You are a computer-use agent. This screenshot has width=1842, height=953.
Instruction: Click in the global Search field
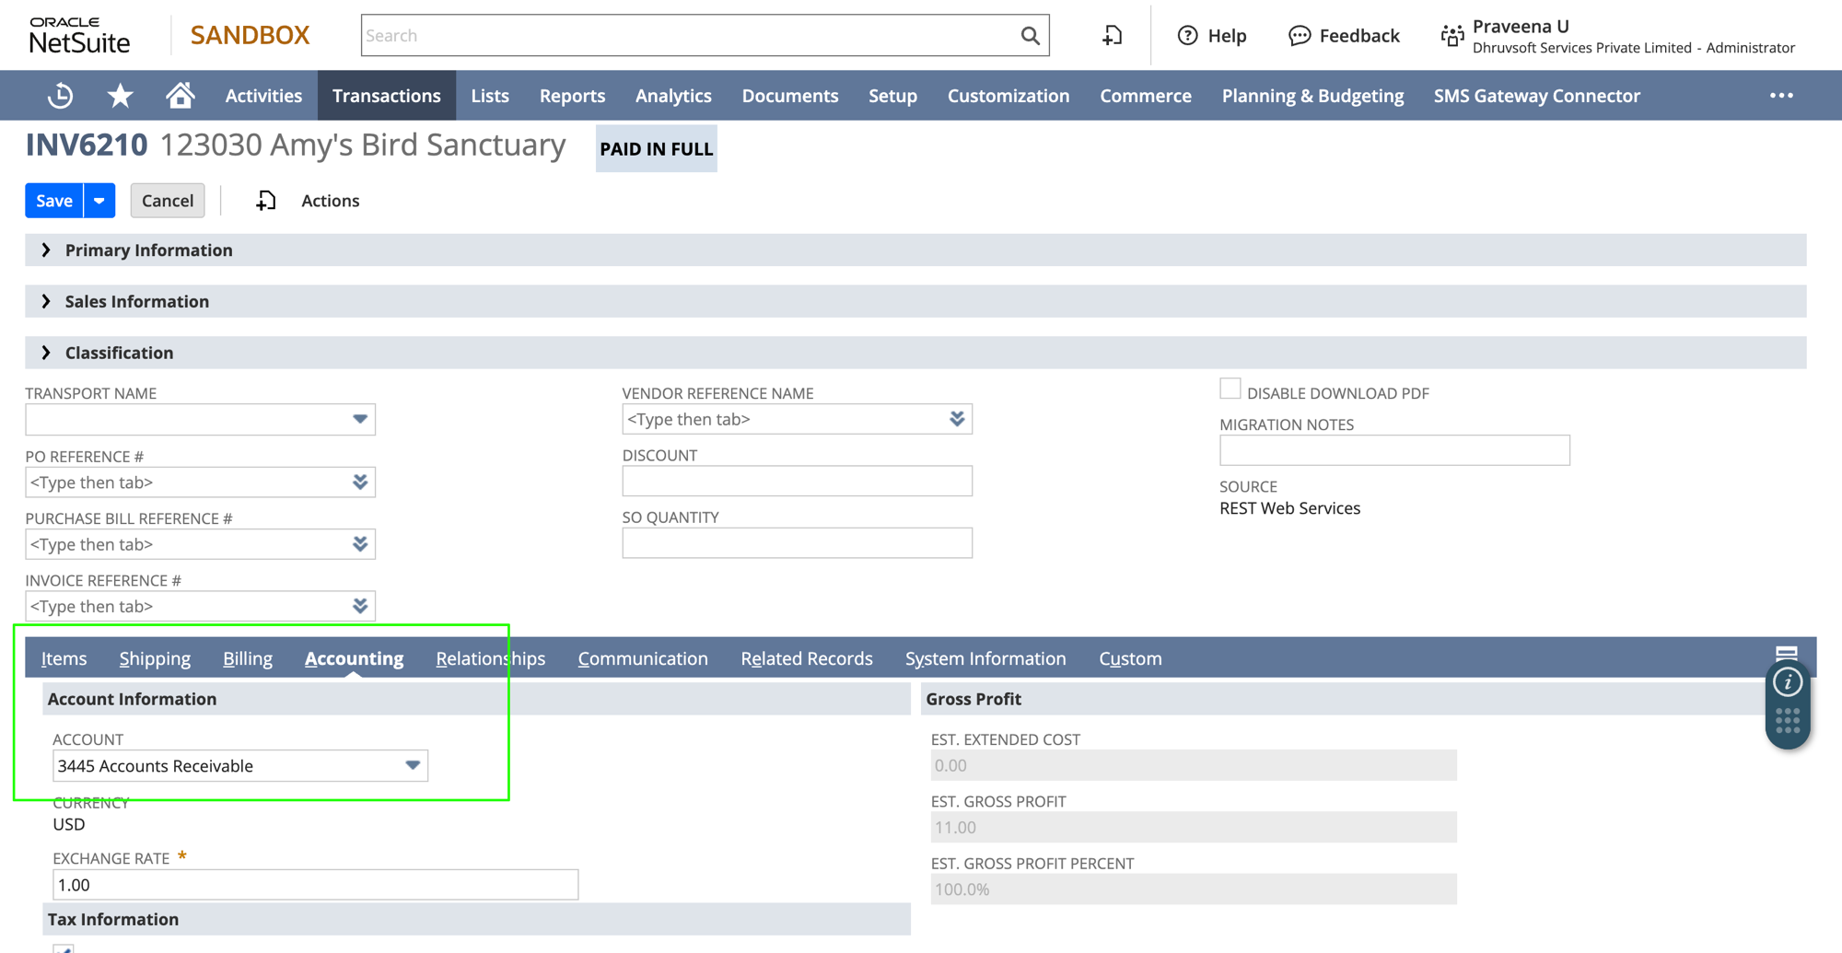click(x=691, y=35)
